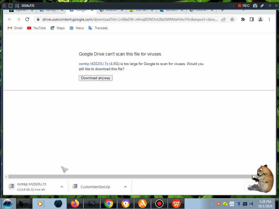Viewport: 279px width, 209px height.
Task: Open the Windows Start orb
Action: (x=7, y=204)
